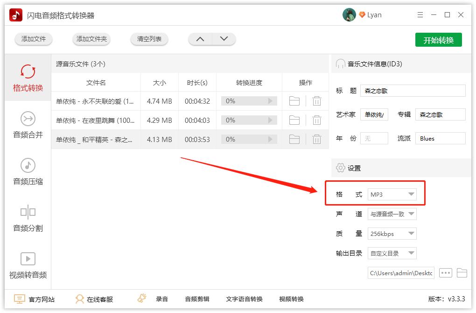The width and height of the screenshot is (476, 313).
Task: Expand the 输出目录 自定义目录 dropdown
Action: [x=392, y=253]
